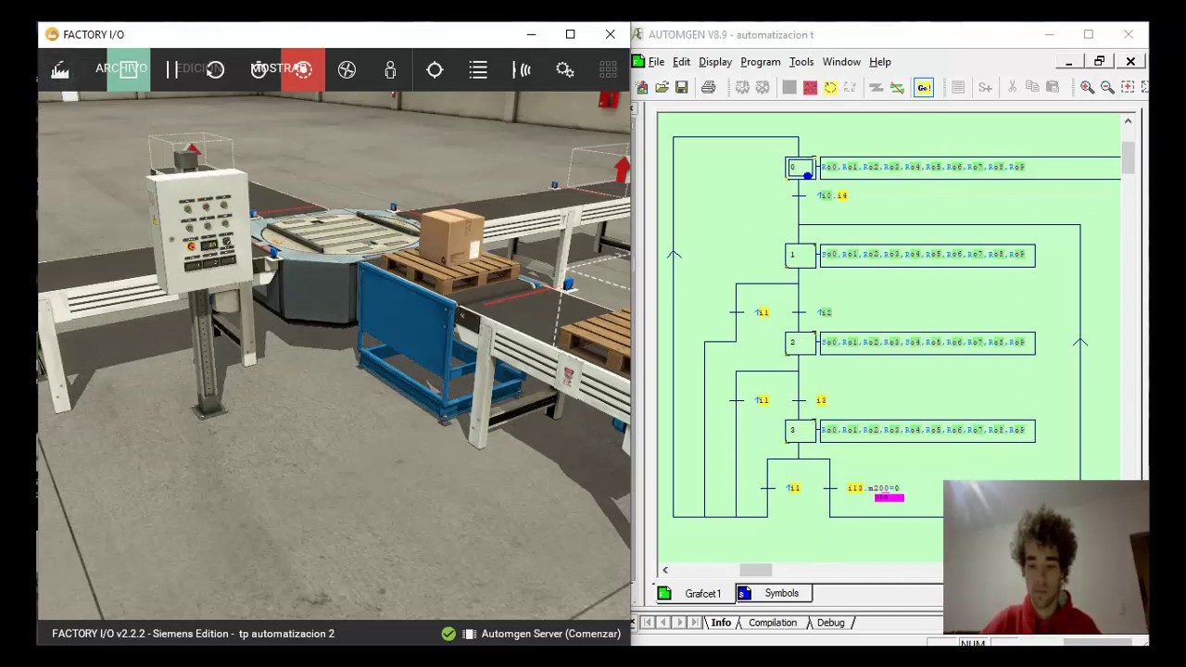
Task: Click the S+ add step icon
Action: point(985,87)
